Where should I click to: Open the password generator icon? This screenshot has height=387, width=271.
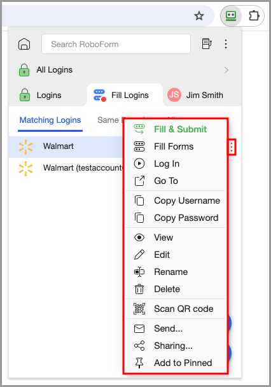click(206, 44)
